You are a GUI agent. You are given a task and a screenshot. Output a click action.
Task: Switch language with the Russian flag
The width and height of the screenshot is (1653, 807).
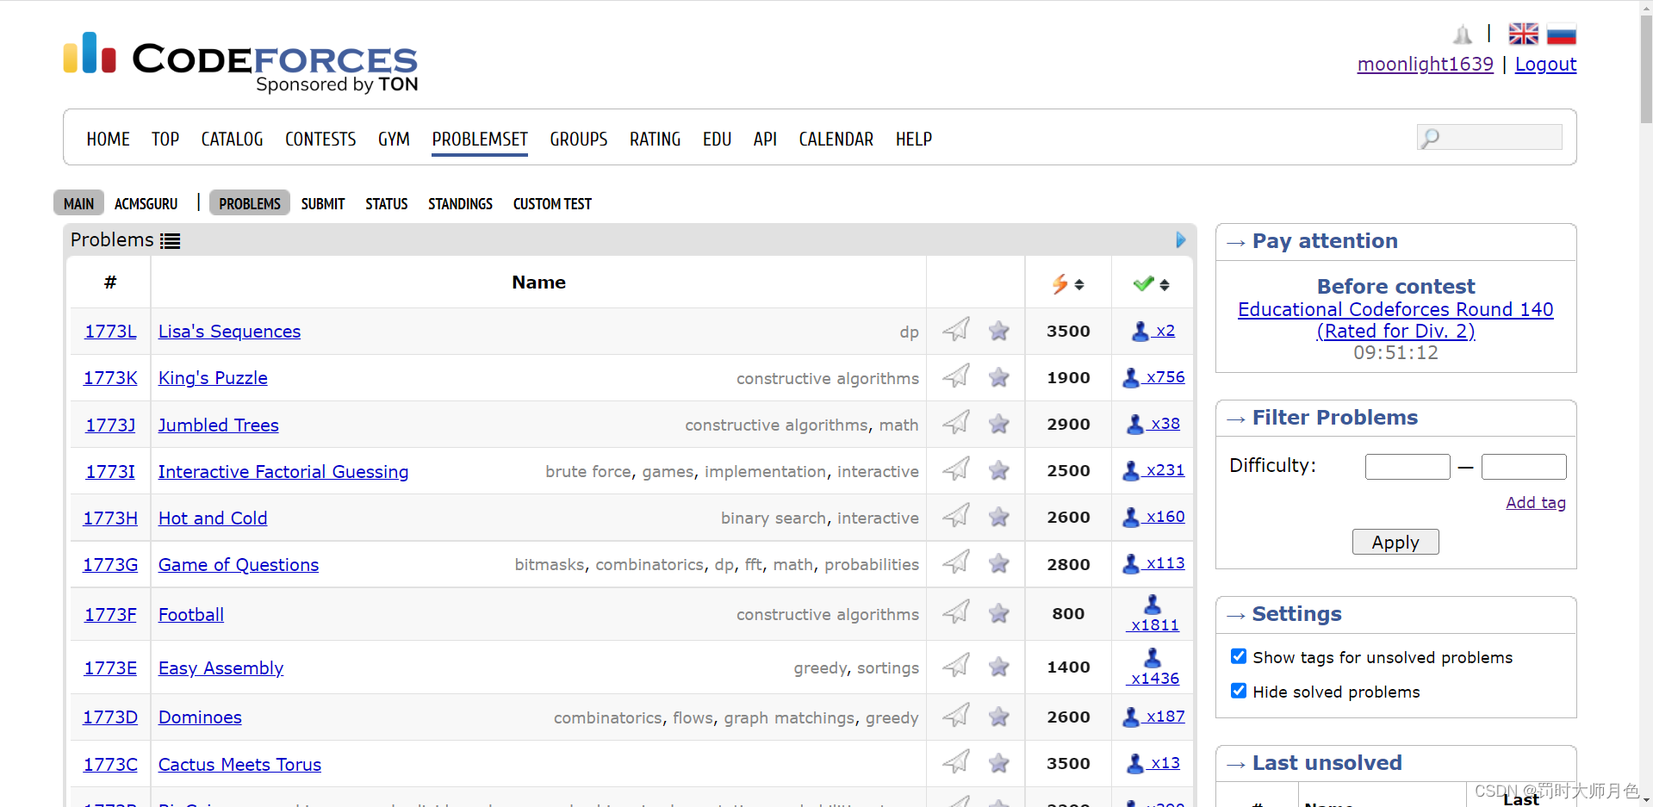click(1562, 34)
